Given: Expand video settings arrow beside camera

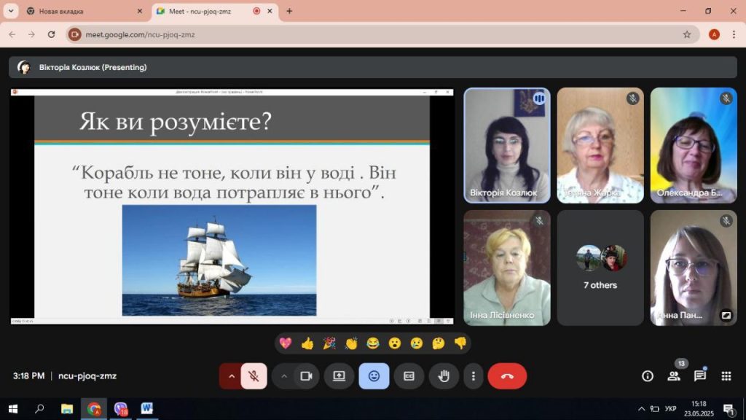Looking at the screenshot, I should click(284, 376).
